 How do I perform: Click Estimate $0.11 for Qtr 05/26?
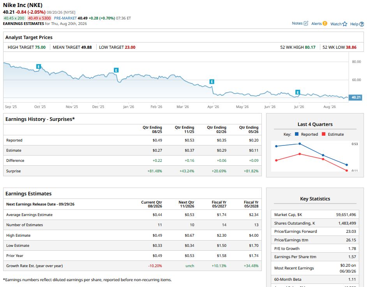pos(254,151)
